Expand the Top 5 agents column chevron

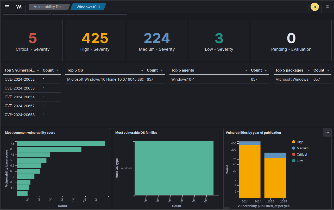(x=246, y=70)
